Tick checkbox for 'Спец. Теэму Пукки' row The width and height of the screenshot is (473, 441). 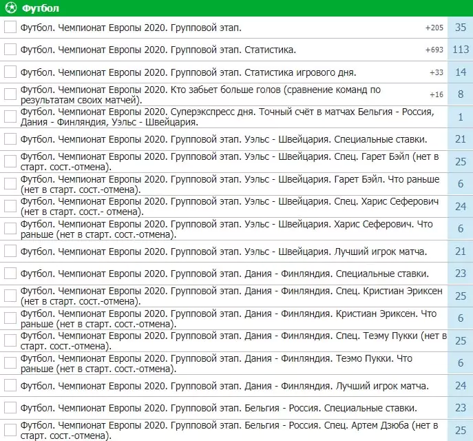10,340
